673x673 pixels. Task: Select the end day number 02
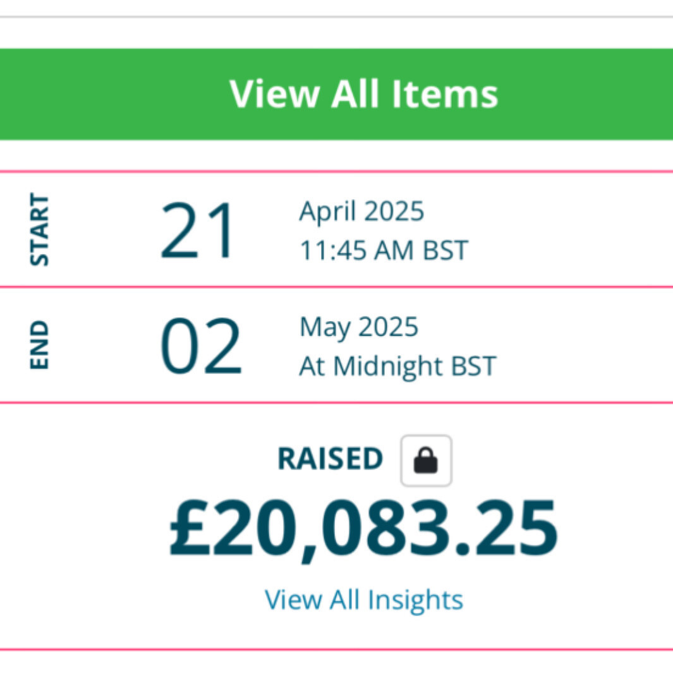pos(200,347)
